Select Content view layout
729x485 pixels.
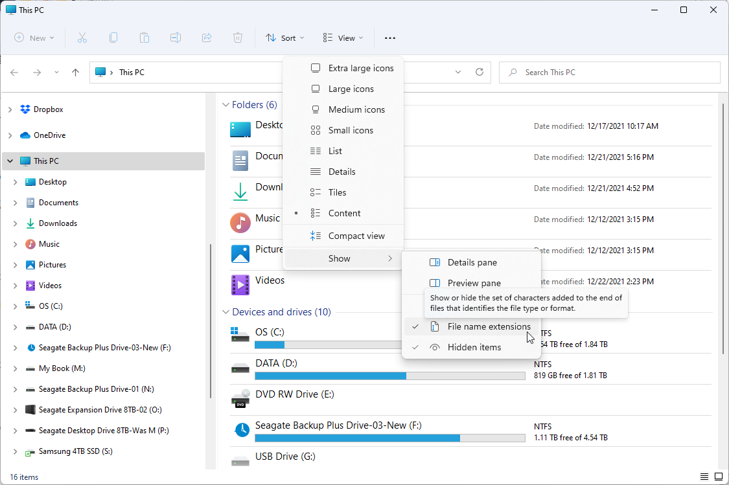point(343,213)
